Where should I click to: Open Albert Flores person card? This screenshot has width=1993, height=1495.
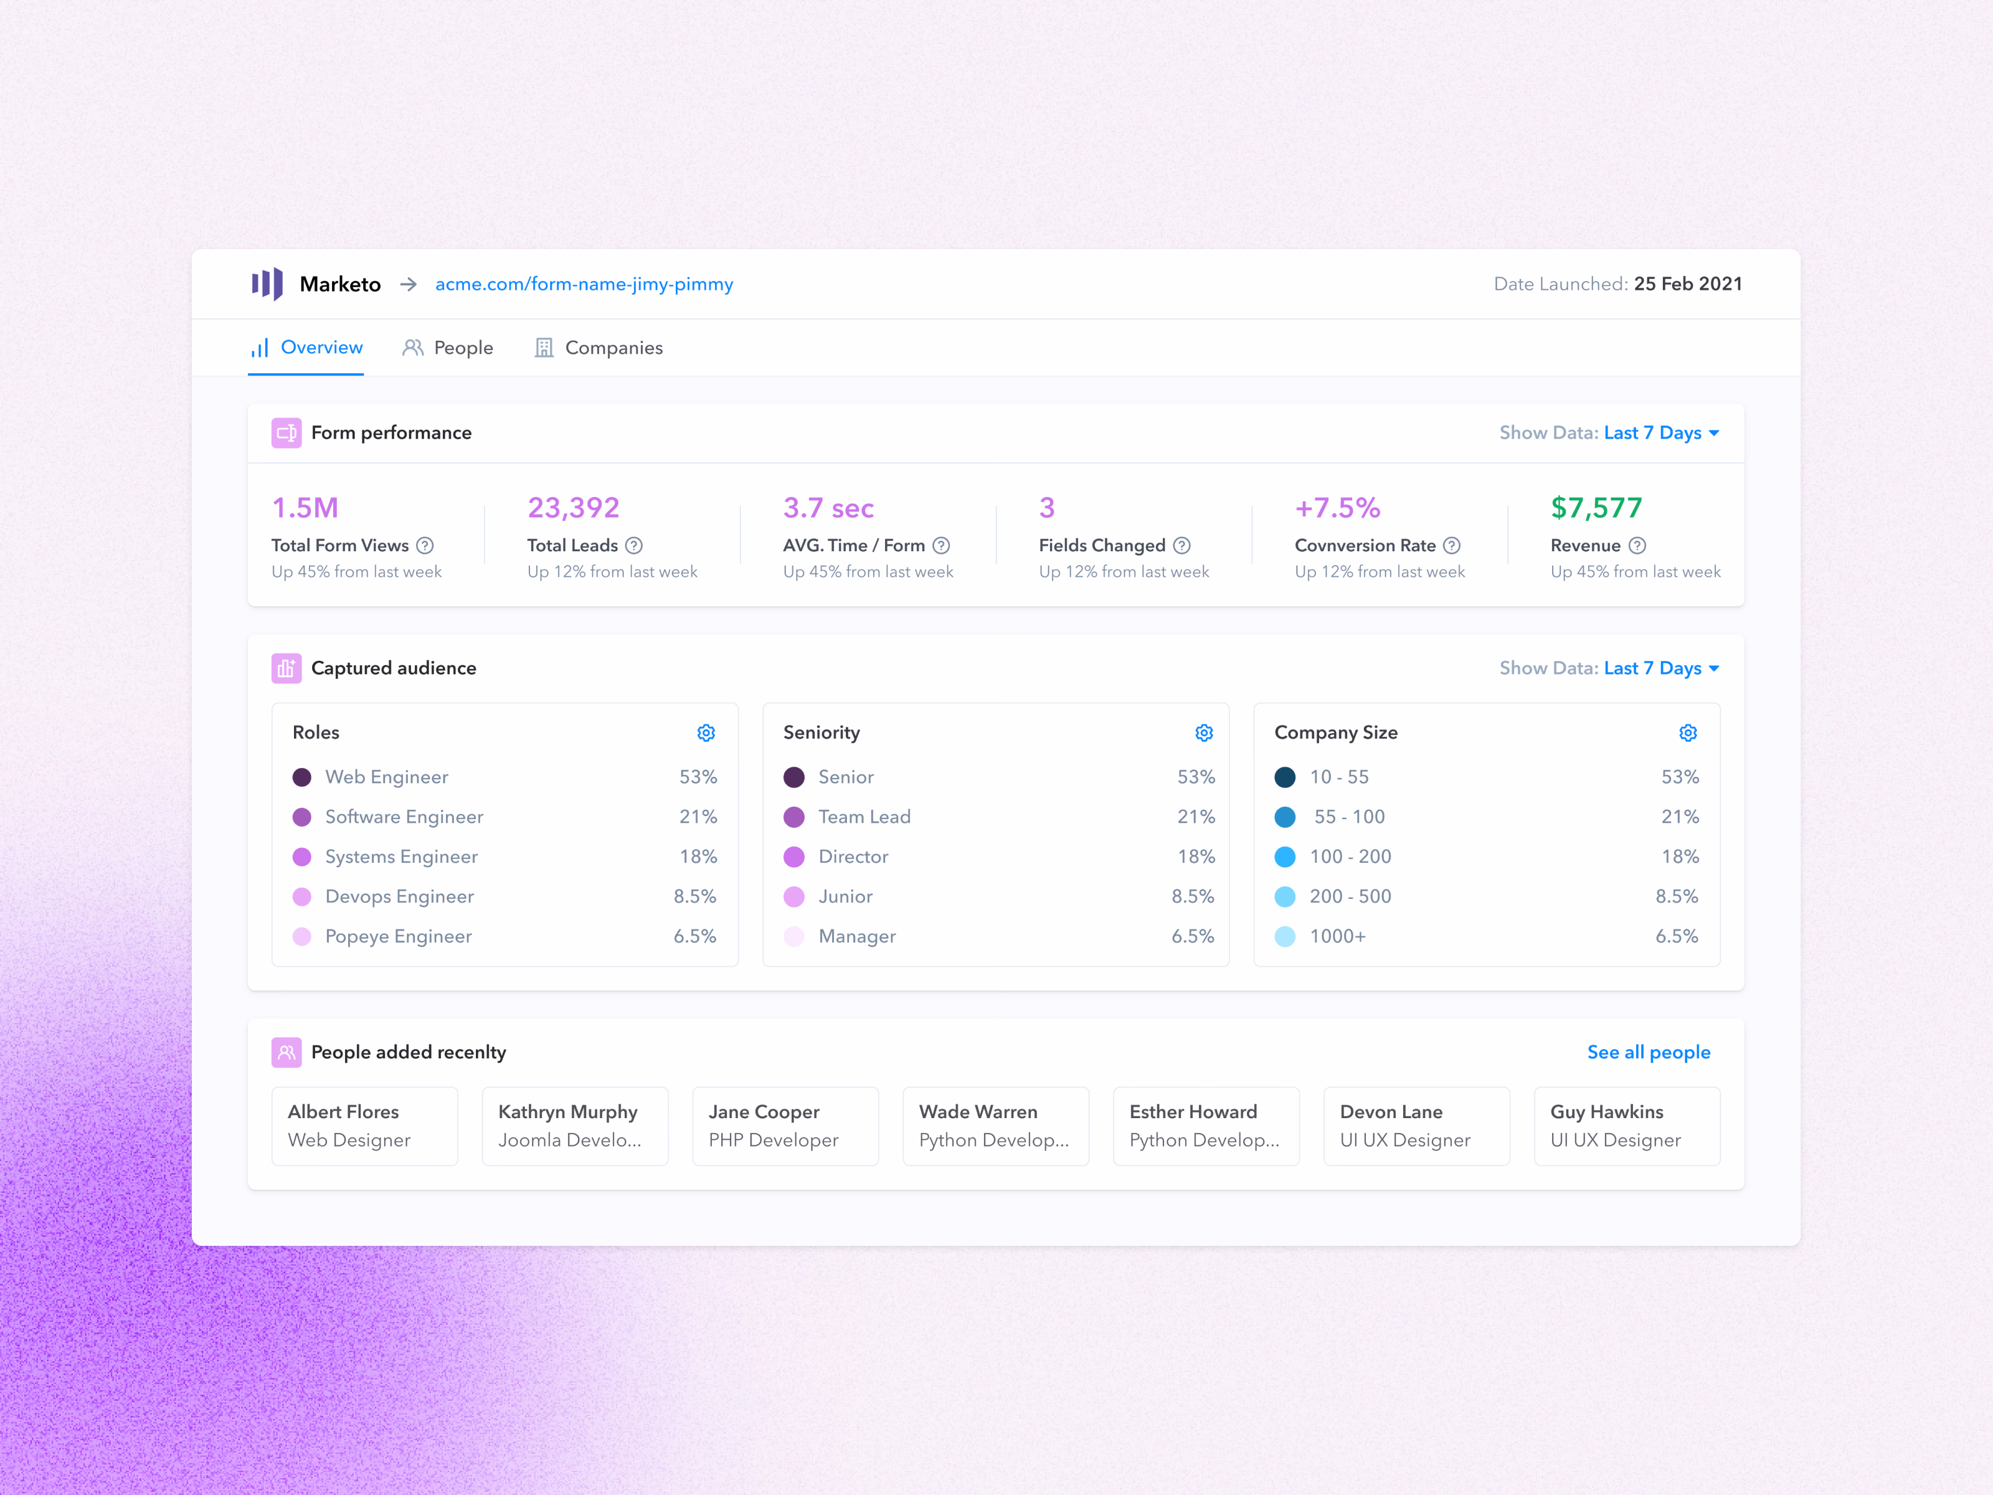pos(365,1126)
